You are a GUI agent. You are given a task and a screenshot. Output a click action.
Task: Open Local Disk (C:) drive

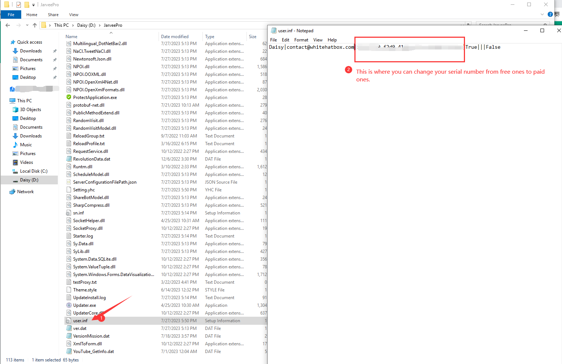[33, 171]
